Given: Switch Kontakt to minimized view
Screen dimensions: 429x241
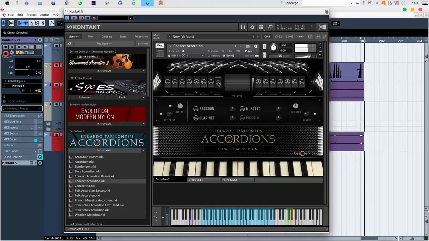Looking at the screenshot, I should tap(270, 27).
